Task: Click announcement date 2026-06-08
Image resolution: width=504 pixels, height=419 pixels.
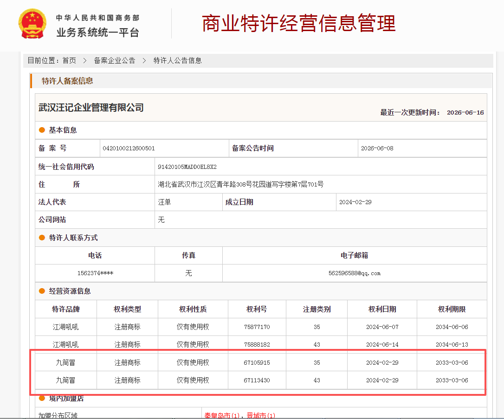Action: [377, 148]
